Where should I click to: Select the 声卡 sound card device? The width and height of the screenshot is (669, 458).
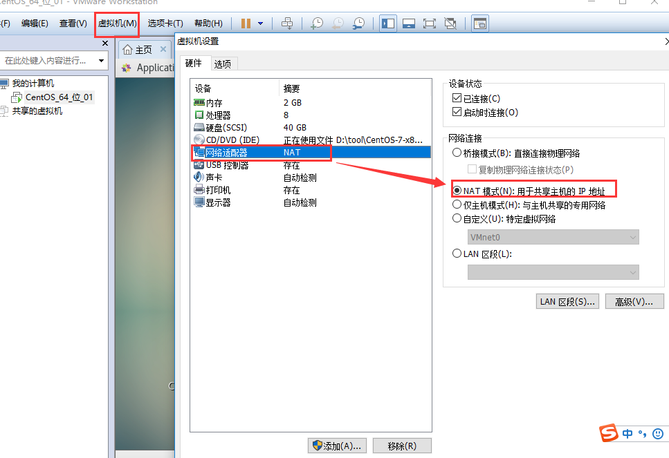point(311,178)
